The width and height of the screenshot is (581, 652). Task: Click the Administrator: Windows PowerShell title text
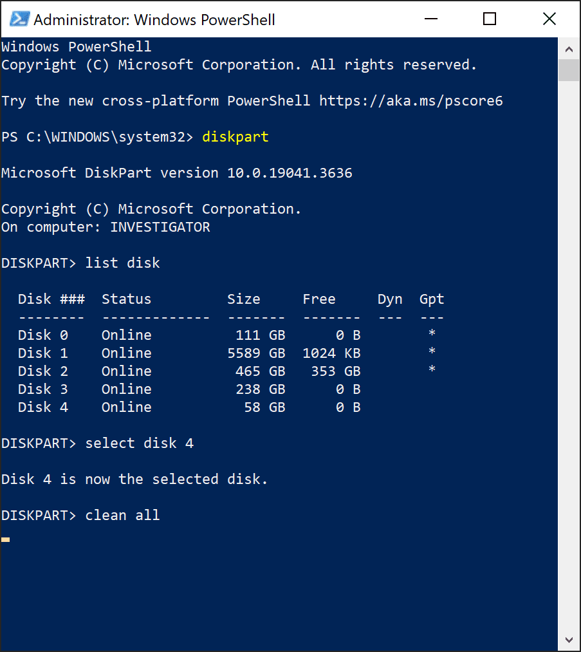154,19
